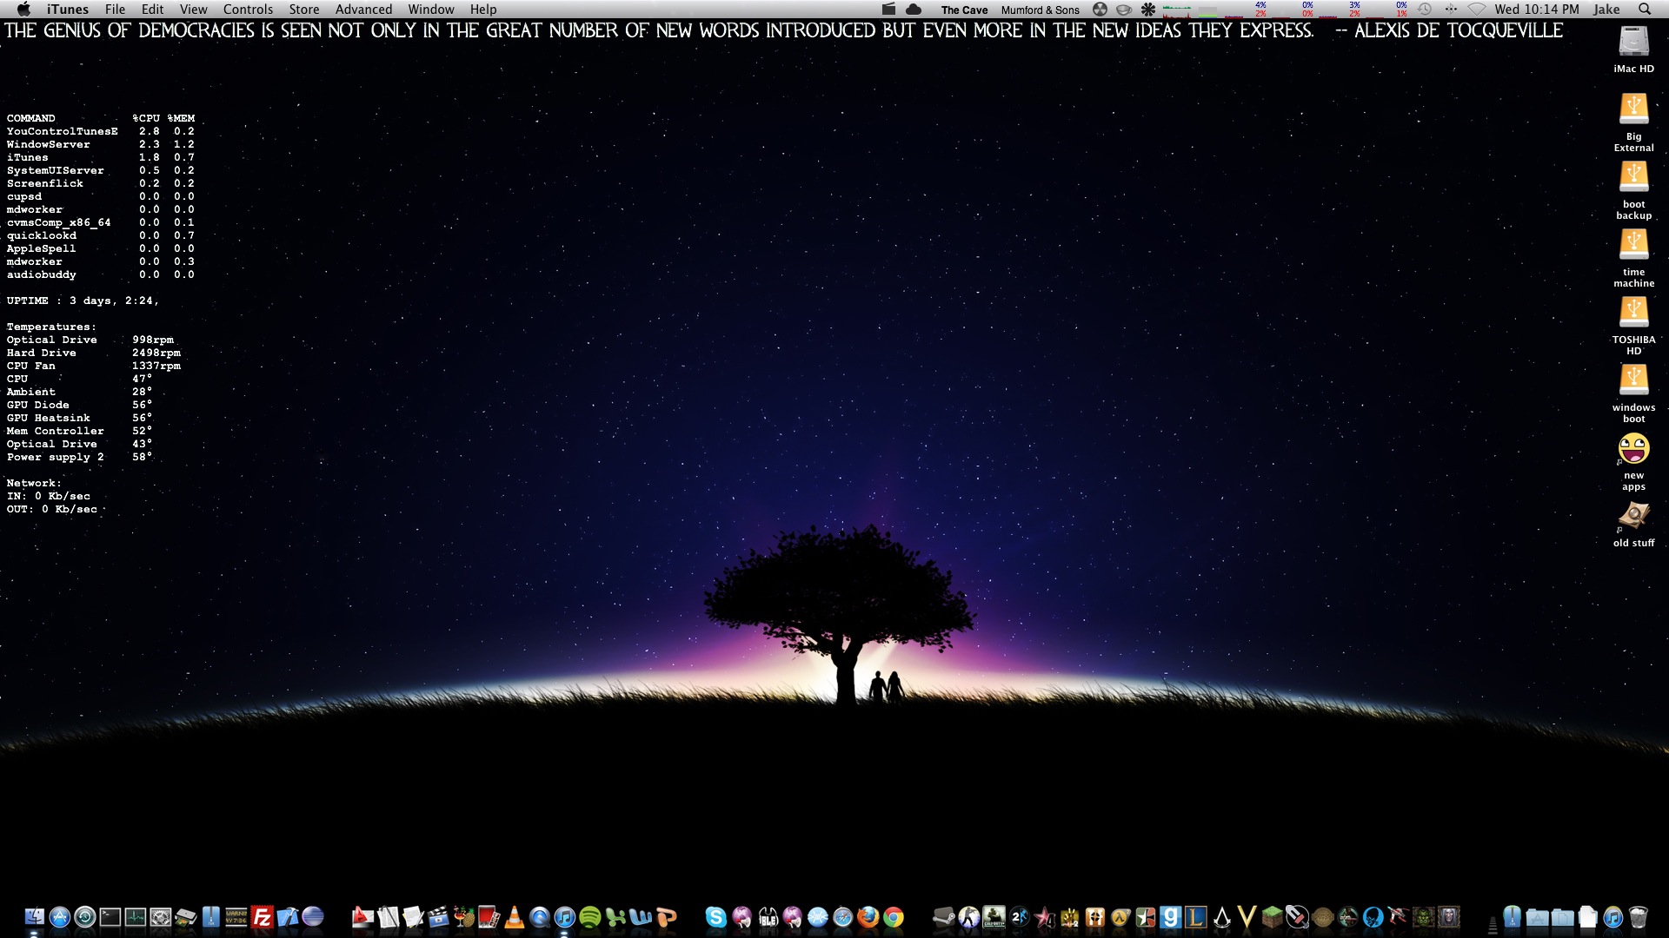Select the TOSHIBA HD desktop drive
Viewport: 1669px width, 938px height.
pyautogui.click(x=1633, y=313)
